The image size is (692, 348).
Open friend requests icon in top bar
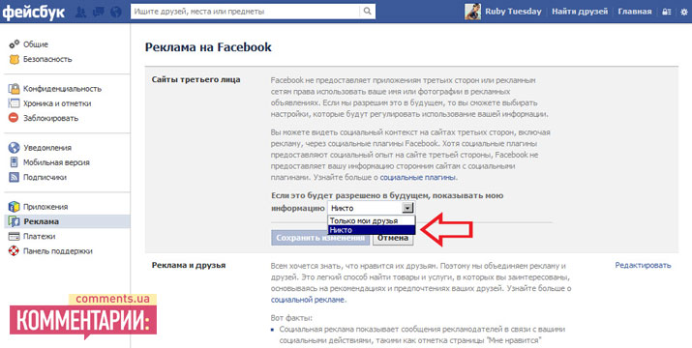[80, 12]
